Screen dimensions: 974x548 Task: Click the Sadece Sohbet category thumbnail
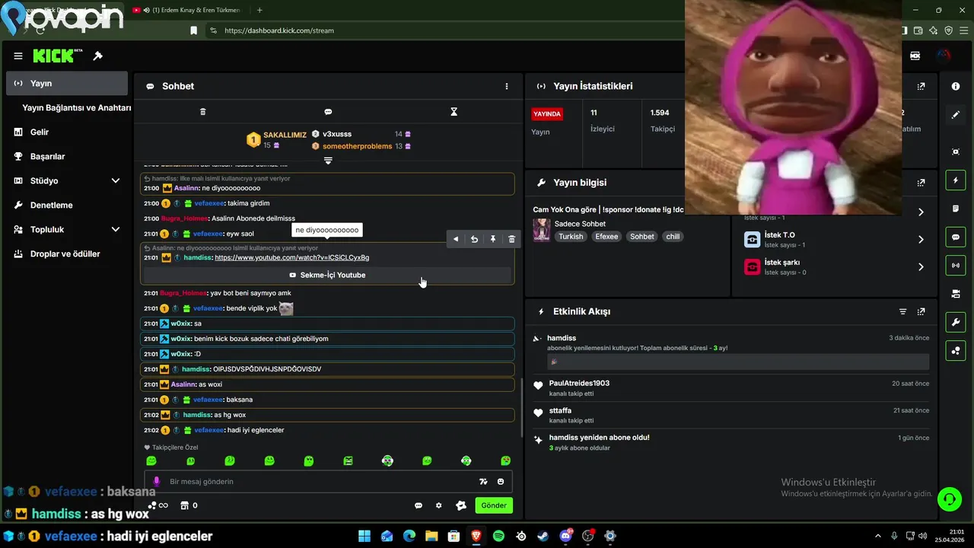(x=542, y=230)
